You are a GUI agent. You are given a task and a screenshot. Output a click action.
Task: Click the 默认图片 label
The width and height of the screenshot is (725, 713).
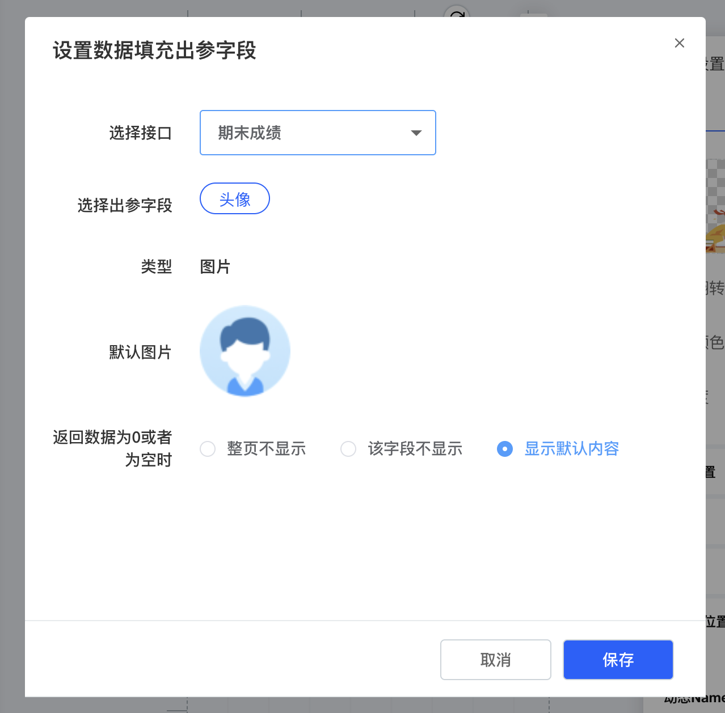pyautogui.click(x=141, y=352)
